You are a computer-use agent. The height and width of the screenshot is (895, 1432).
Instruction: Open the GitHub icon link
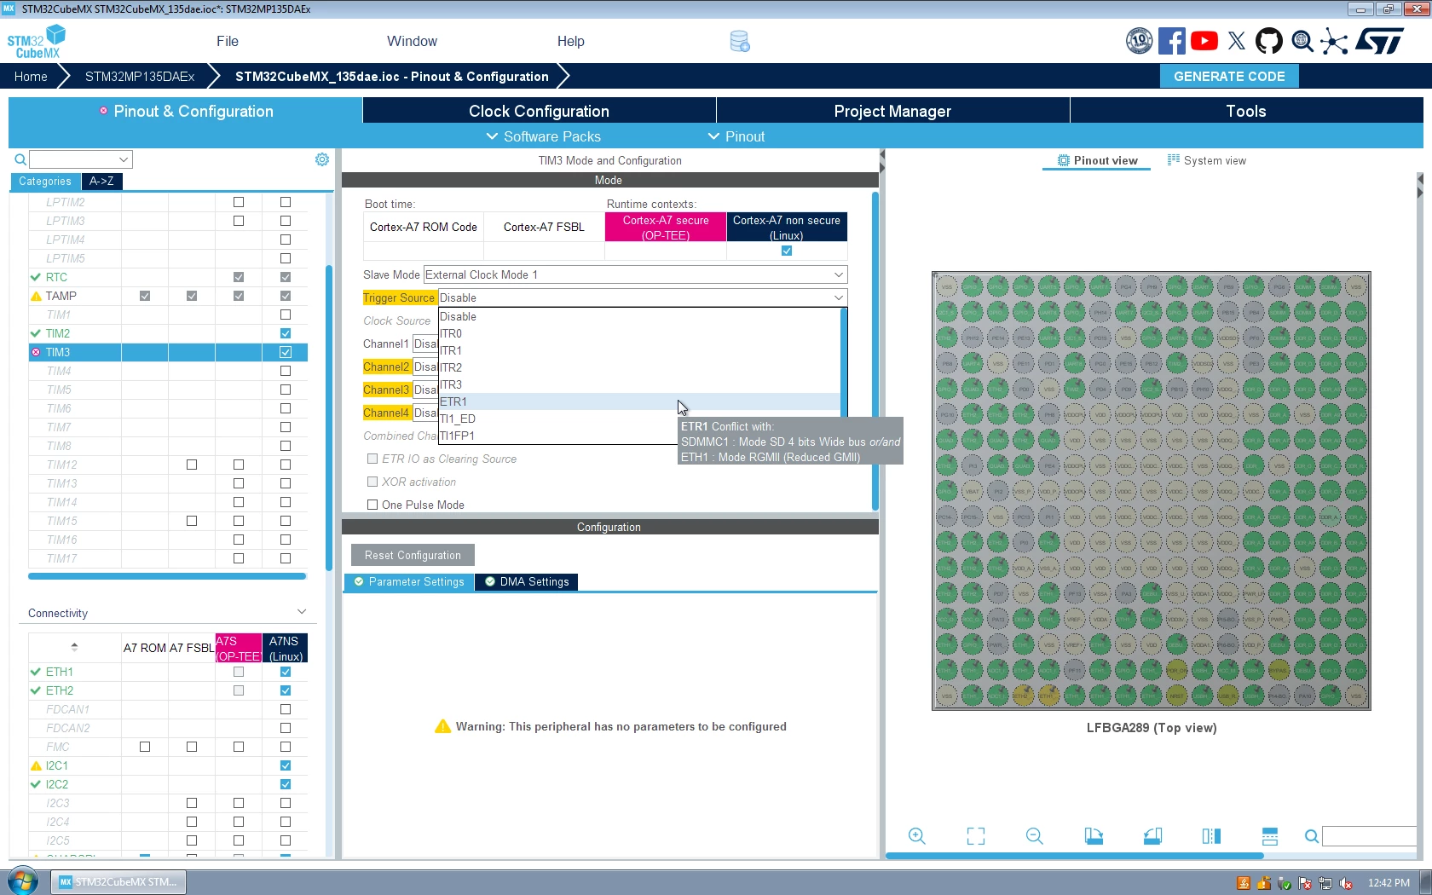(x=1269, y=41)
